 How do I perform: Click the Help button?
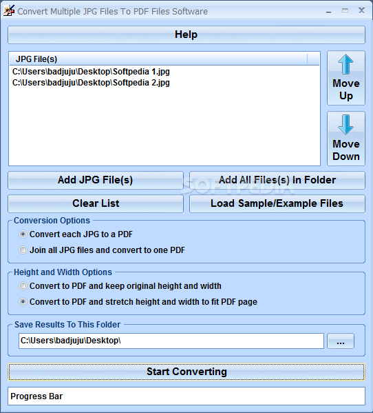pyautogui.click(x=186, y=34)
